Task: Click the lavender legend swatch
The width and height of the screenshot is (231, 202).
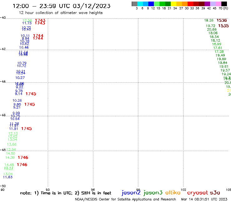Action: (x=213, y=4)
